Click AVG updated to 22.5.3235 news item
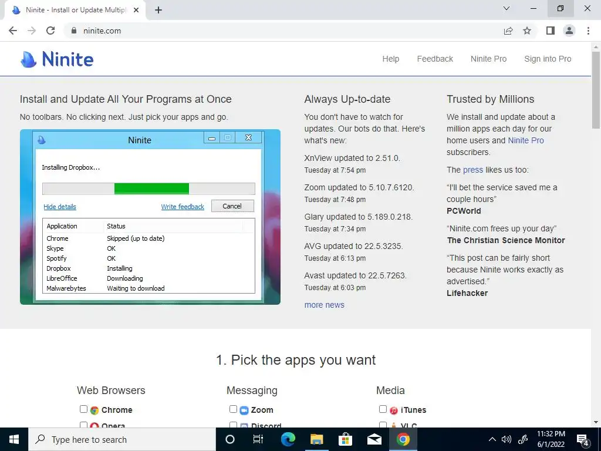Screen dimensions: 601x451 354,246
